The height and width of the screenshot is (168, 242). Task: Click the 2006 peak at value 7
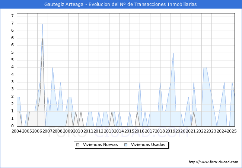pyautogui.click(x=42, y=24)
